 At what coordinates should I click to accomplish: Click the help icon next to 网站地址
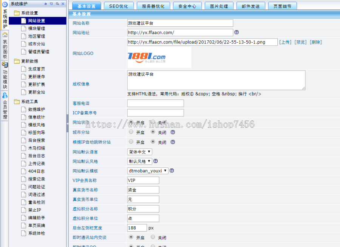(236, 32)
